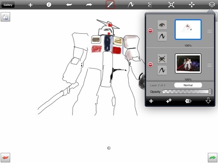Click the small circle handle below canvas
The width and height of the screenshot is (218, 163).
[109, 148]
